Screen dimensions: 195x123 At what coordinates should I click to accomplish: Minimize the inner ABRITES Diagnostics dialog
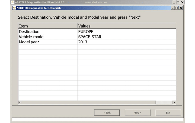click(x=173, y=8)
